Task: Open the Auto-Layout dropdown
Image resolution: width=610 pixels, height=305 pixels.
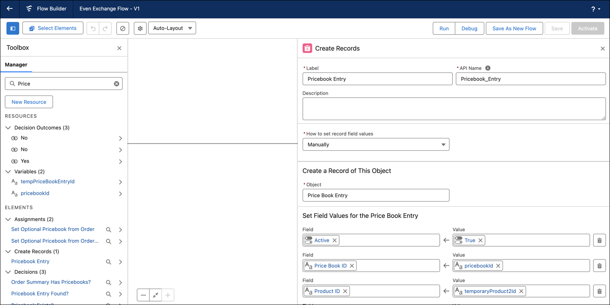Action: point(172,28)
